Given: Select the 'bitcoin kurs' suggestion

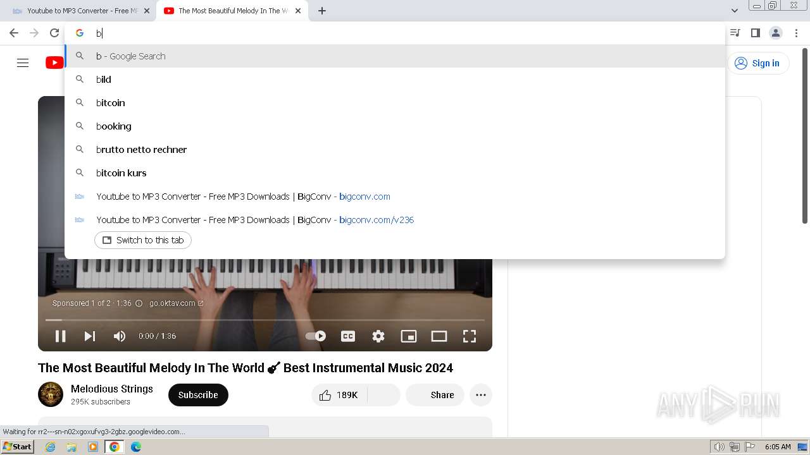Looking at the screenshot, I should tap(395, 173).
